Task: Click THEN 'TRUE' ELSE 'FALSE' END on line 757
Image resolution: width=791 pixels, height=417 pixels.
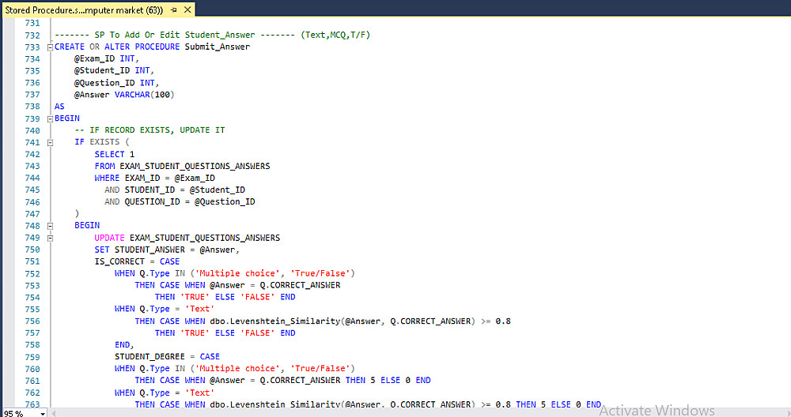Action: (225, 333)
